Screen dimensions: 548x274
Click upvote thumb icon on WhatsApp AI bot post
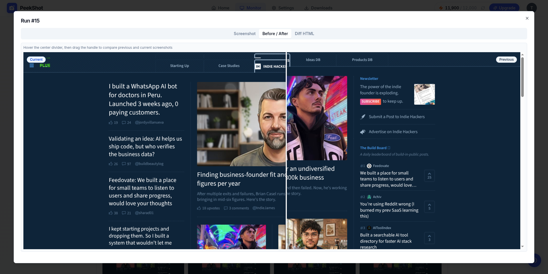(111, 123)
